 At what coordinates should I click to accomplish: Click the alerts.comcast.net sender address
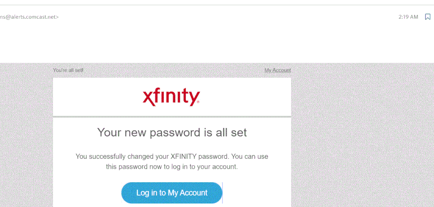pyautogui.click(x=29, y=17)
